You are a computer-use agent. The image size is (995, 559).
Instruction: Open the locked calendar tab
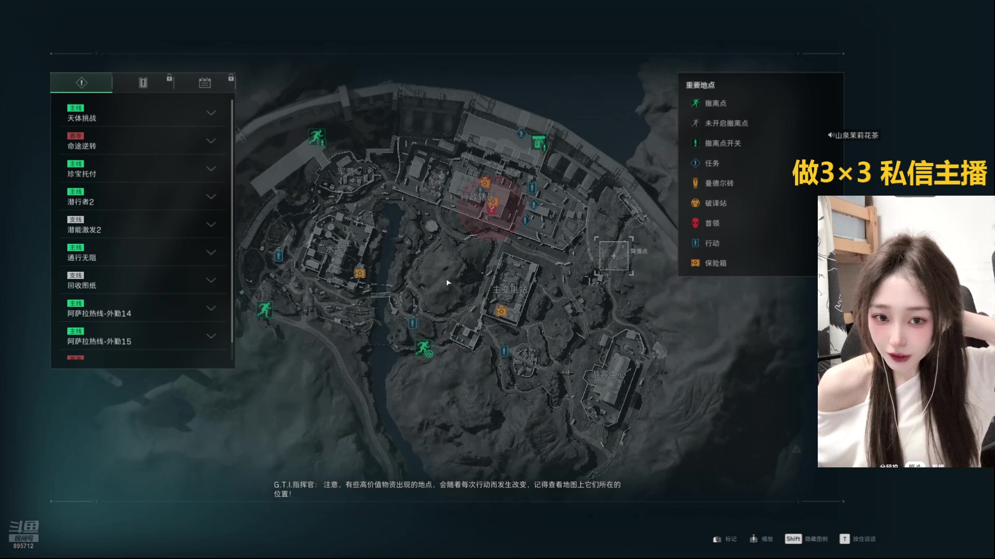pos(205,83)
